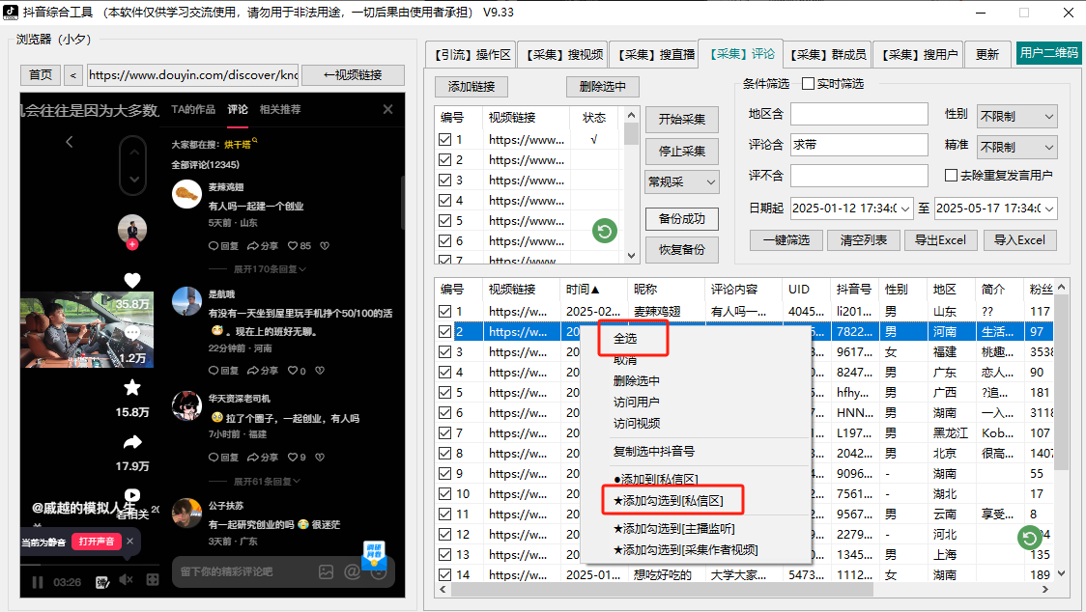This screenshot has height=612, width=1086.
Task: Close the comments panel with the X
Action: 387,110
